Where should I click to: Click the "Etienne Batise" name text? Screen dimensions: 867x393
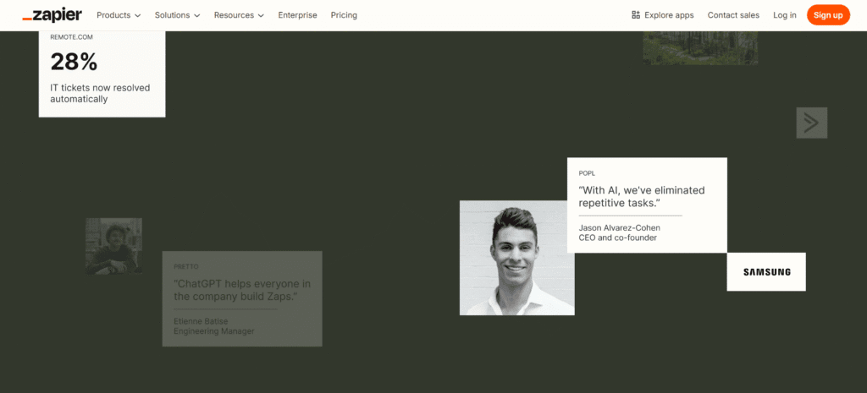(x=201, y=321)
